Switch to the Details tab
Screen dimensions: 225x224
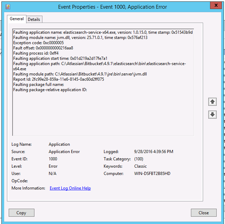coord(34,19)
